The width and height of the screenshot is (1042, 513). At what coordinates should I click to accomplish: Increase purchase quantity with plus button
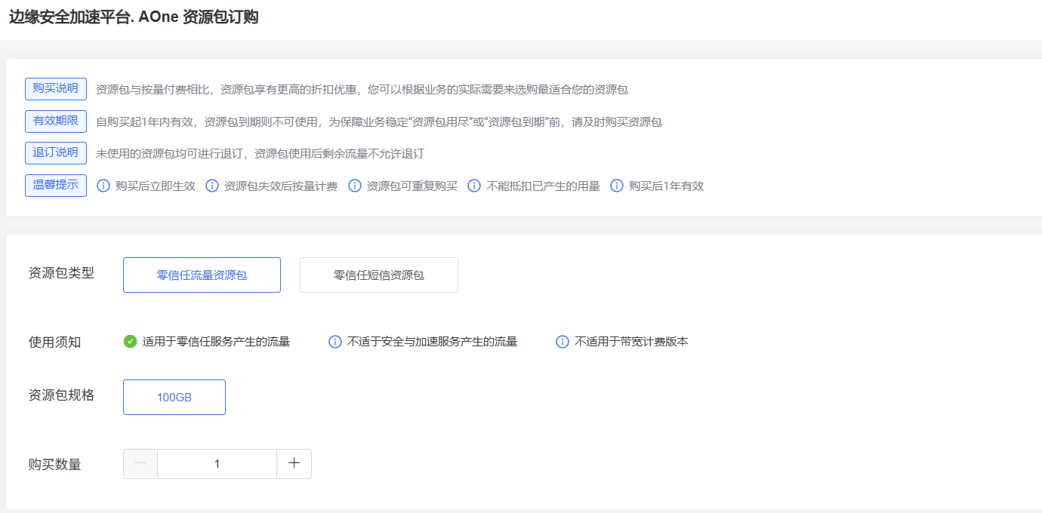[294, 464]
